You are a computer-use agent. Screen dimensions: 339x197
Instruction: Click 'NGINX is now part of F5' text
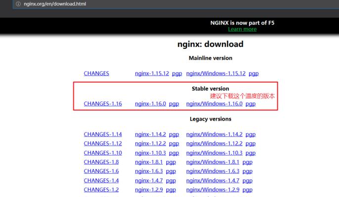click(x=242, y=23)
